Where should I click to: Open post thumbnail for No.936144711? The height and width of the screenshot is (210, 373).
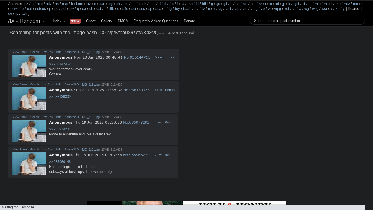point(29,66)
